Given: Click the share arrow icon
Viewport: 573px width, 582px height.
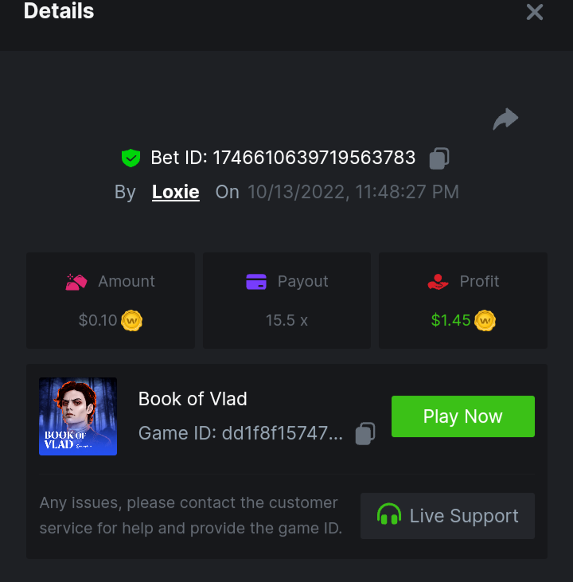Looking at the screenshot, I should pyautogui.click(x=505, y=119).
